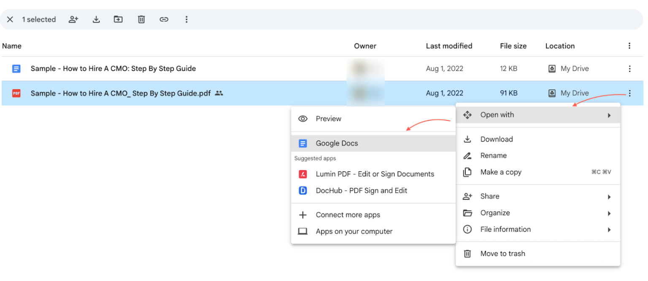
Task: Select Rename from the context menu
Action: coord(494,155)
